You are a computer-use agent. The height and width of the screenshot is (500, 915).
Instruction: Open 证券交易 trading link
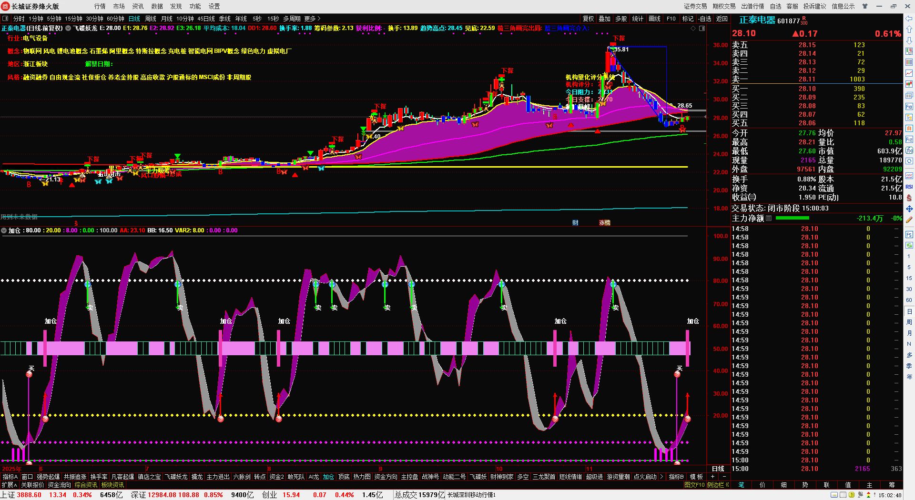pyautogui.click(x=696, y=6)
